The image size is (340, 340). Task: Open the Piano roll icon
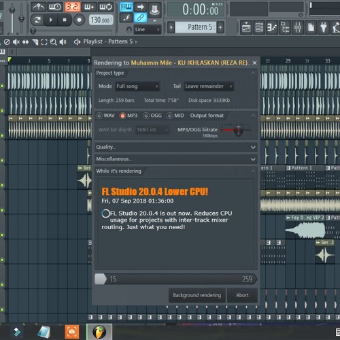[x=272, y=28]
